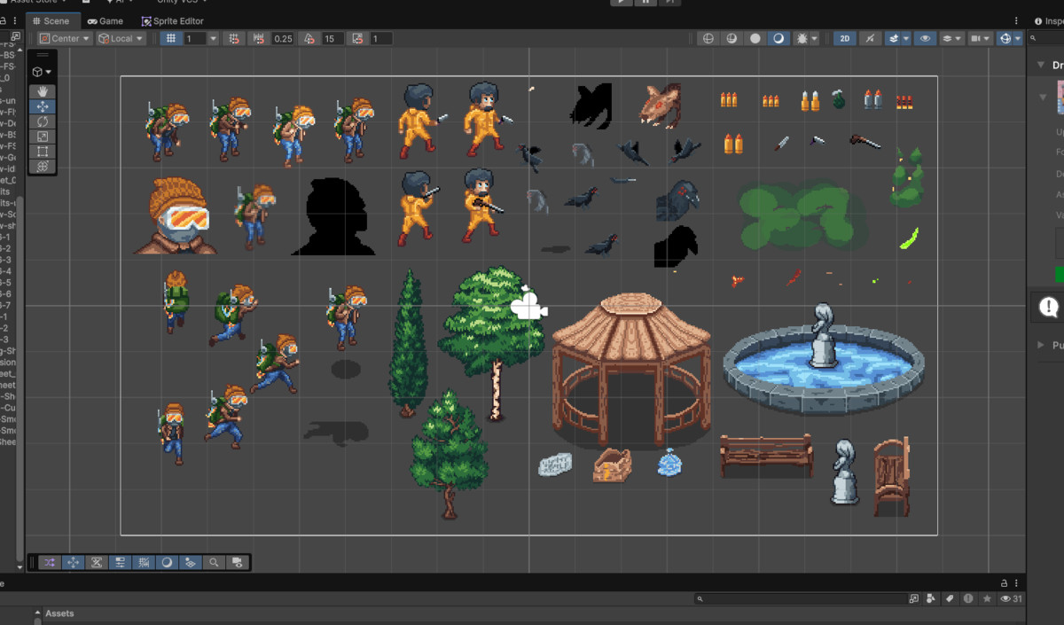The width and height of the screenshot is (1064, 625).
Task: Click the increment snap move icon
Action: click(259, 39)
